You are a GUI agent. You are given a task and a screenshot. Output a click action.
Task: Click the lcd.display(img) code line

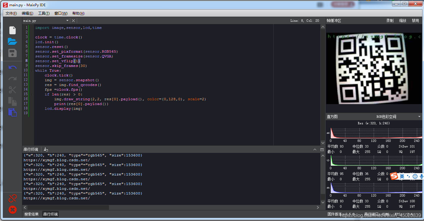[x=63, y=109]
